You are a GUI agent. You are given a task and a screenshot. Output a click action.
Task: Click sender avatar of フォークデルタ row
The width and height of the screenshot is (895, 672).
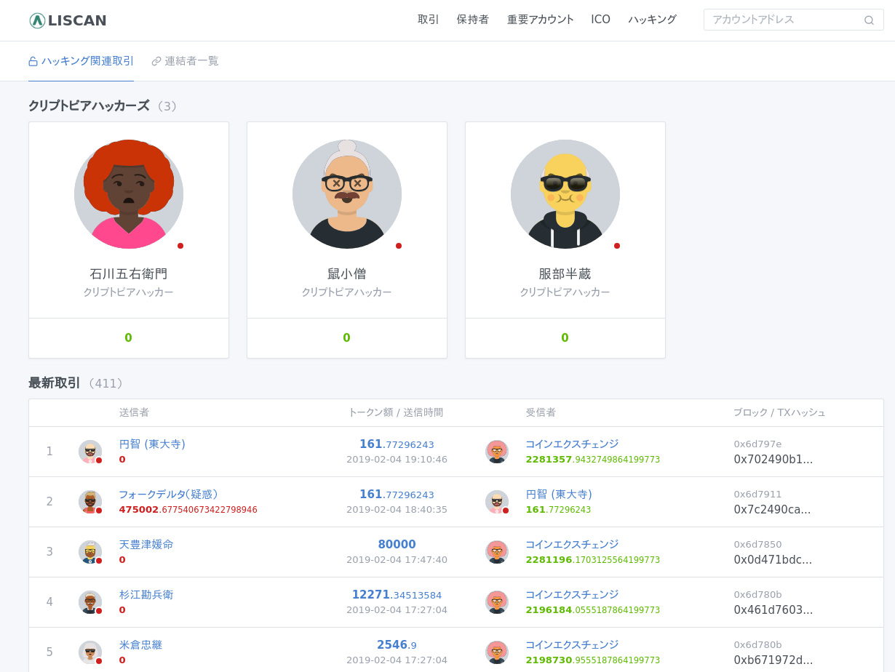coord(90,502)
